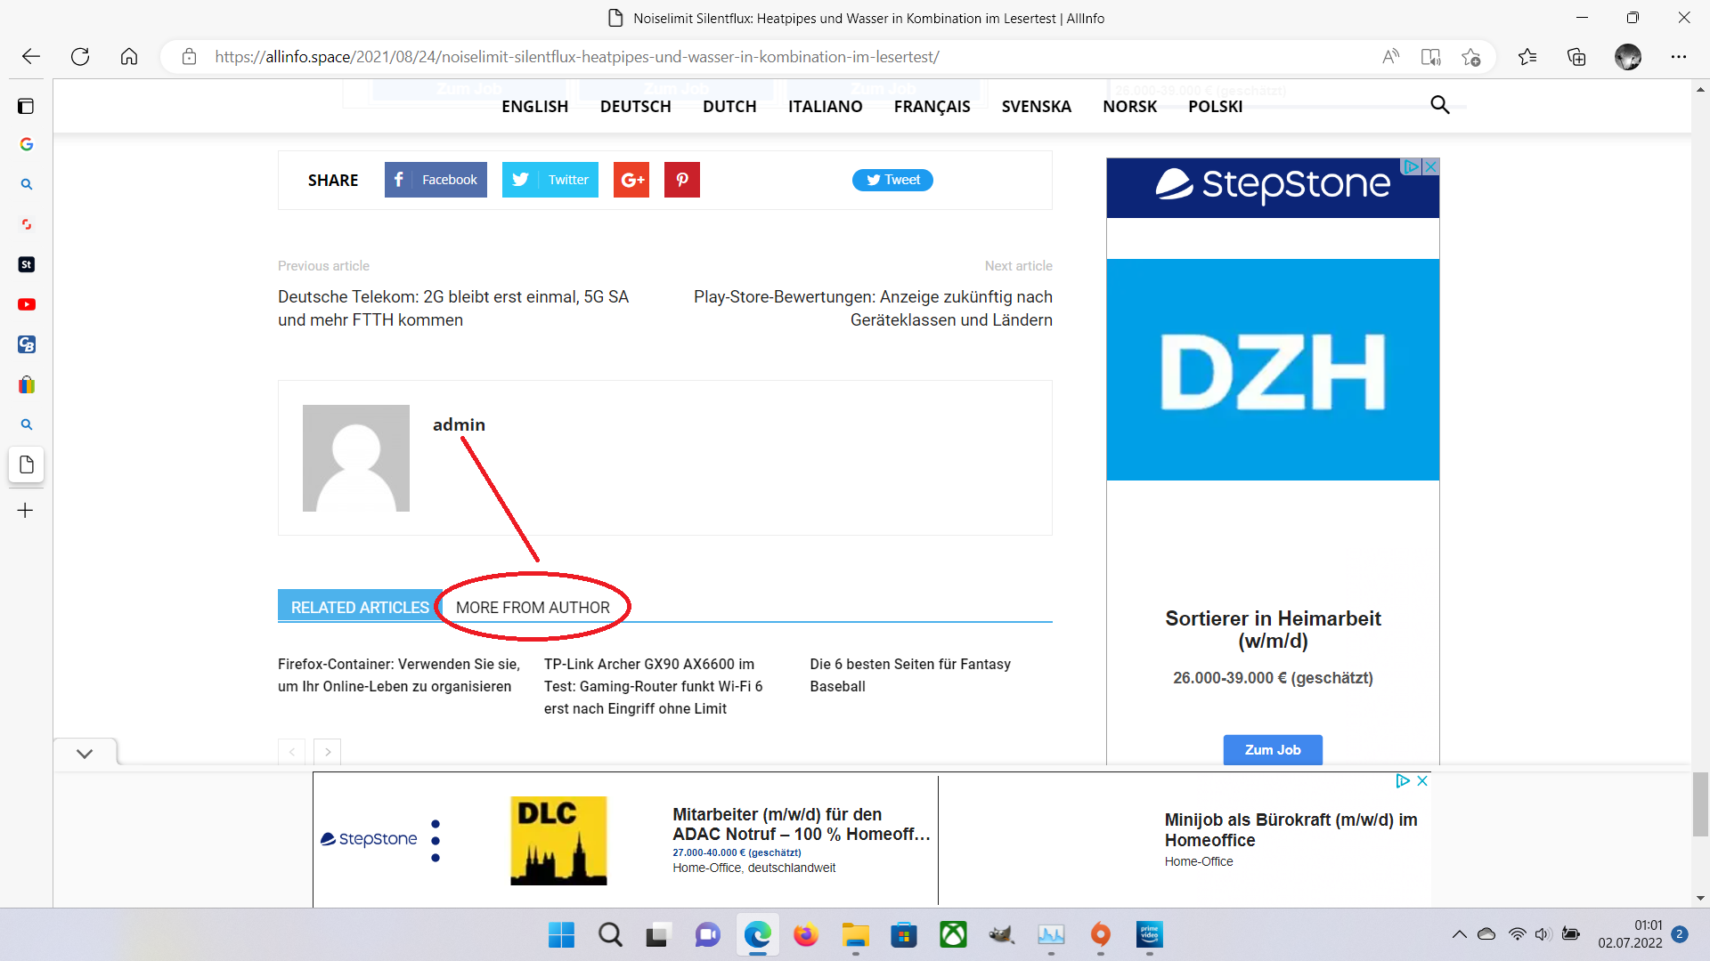Toggle vertical tabs pane button
Image resolution: width=1710 pixels, height=961 pixels.
pyautogui.click(x=26, y=107)
